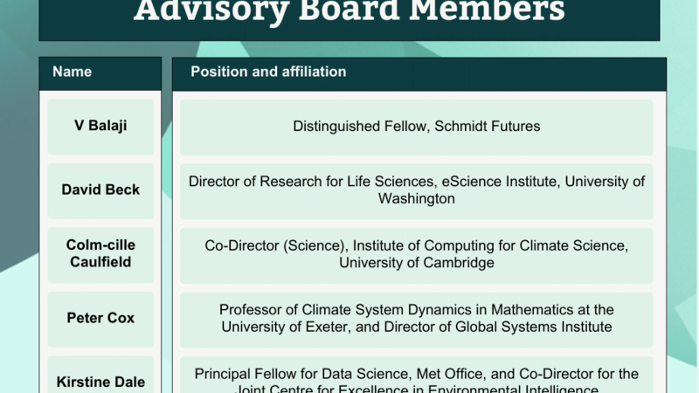
Task: Click the Kirstine Dale name cell
Action: click(100, 376)
